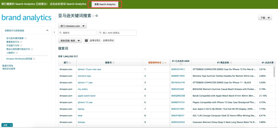Click sort arrow in 搜索频率排名 header
This screenshot has height=128, width=278.
pyautogui.click(x=166, y=63)
